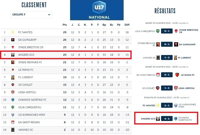The width and height of the screenshot is (200, 135).
Task: Click the Diff column header
Action: click(127, 25)
